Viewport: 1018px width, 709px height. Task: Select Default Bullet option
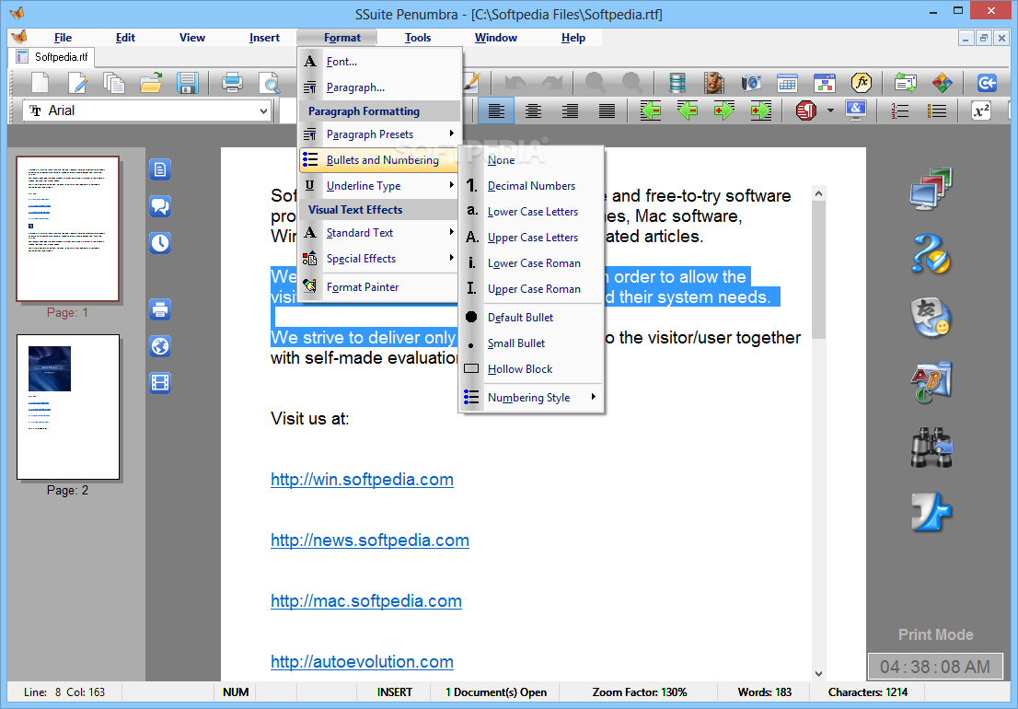[x=531, y=318]
